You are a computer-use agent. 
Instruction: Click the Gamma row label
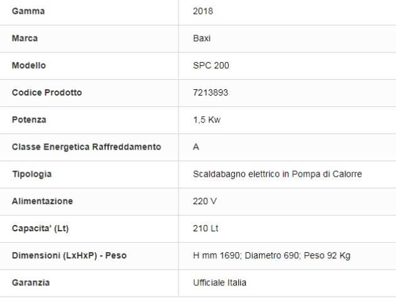(28, 11)
